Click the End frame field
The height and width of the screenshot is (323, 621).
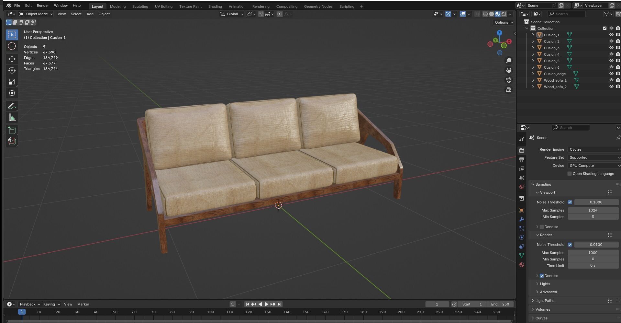coord(501,304)
